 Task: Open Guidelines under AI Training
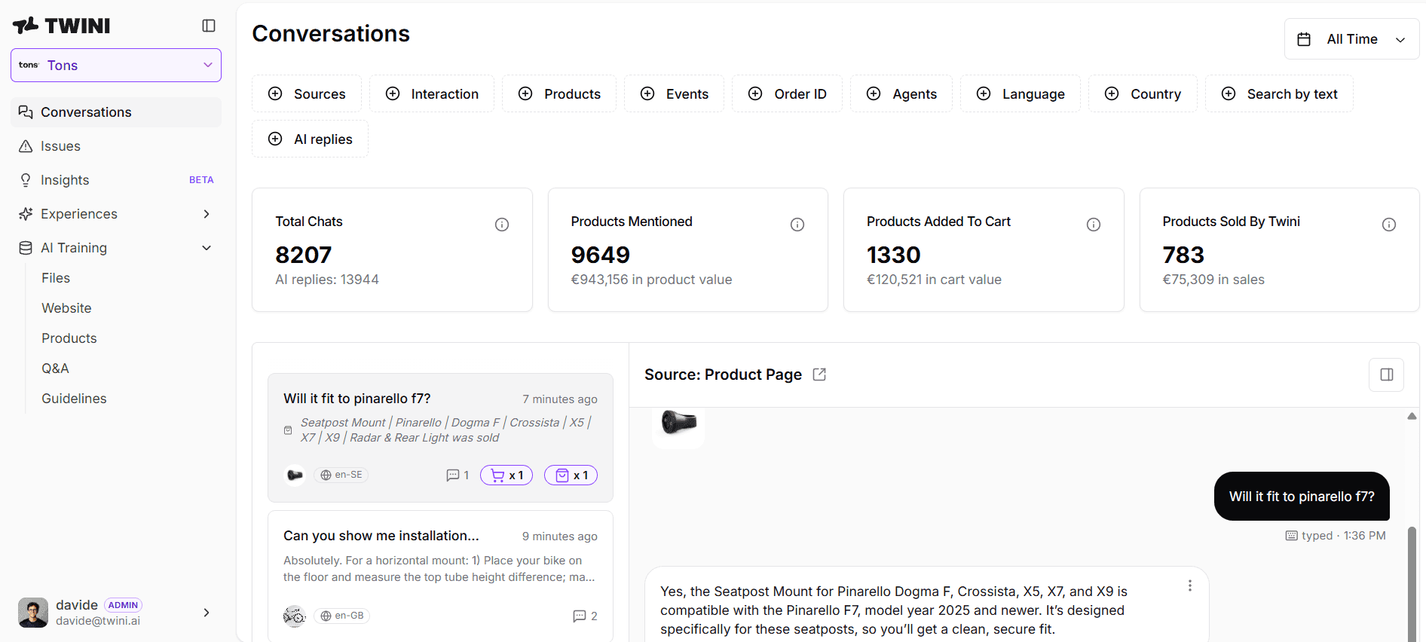click(74, 399)
